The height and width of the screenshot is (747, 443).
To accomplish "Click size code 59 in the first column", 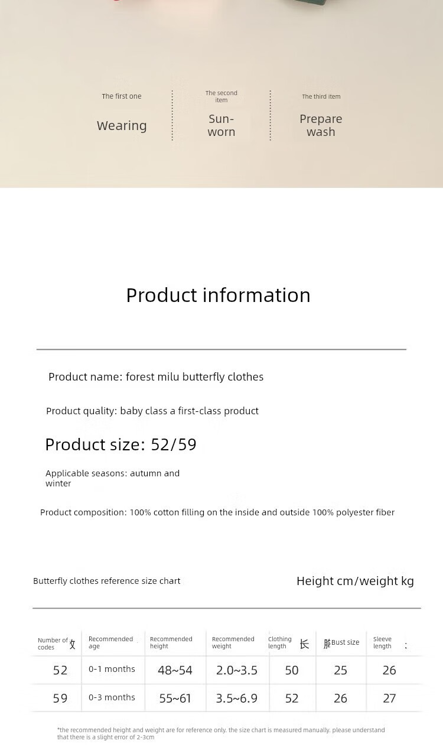I will click(x=60, y=699).
